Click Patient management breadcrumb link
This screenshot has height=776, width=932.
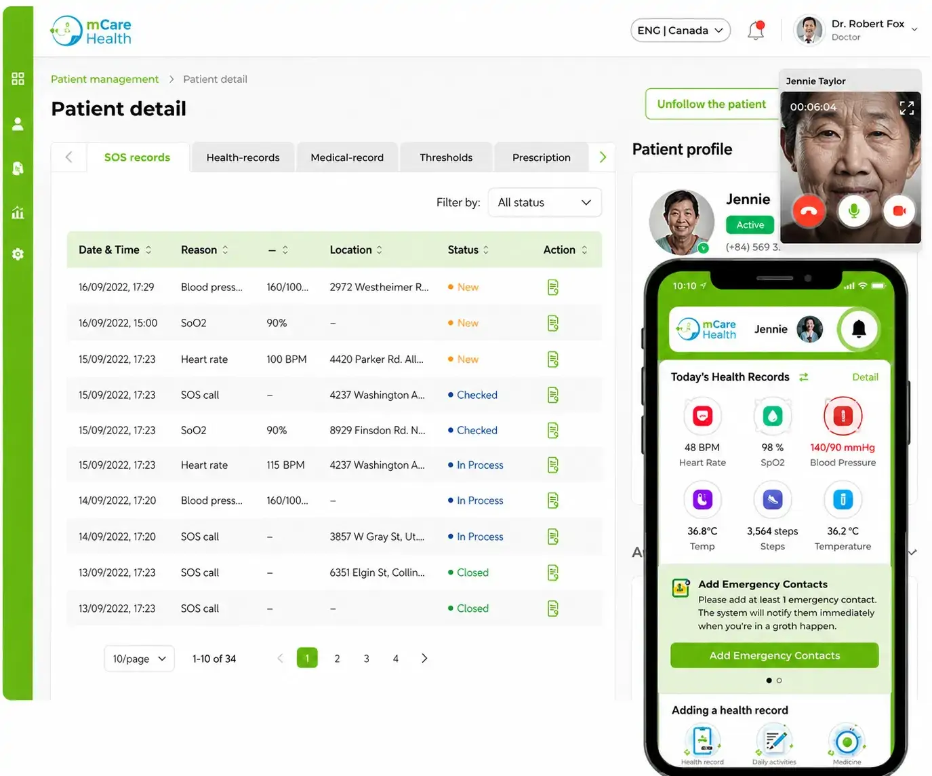coord(105,79)
